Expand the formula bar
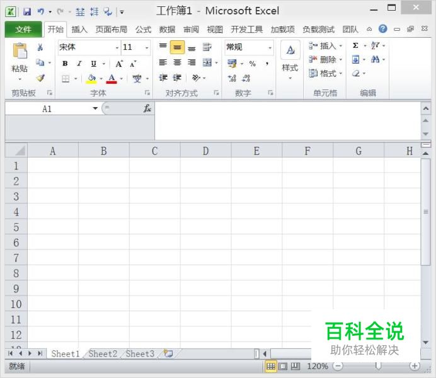 point(426,108)
